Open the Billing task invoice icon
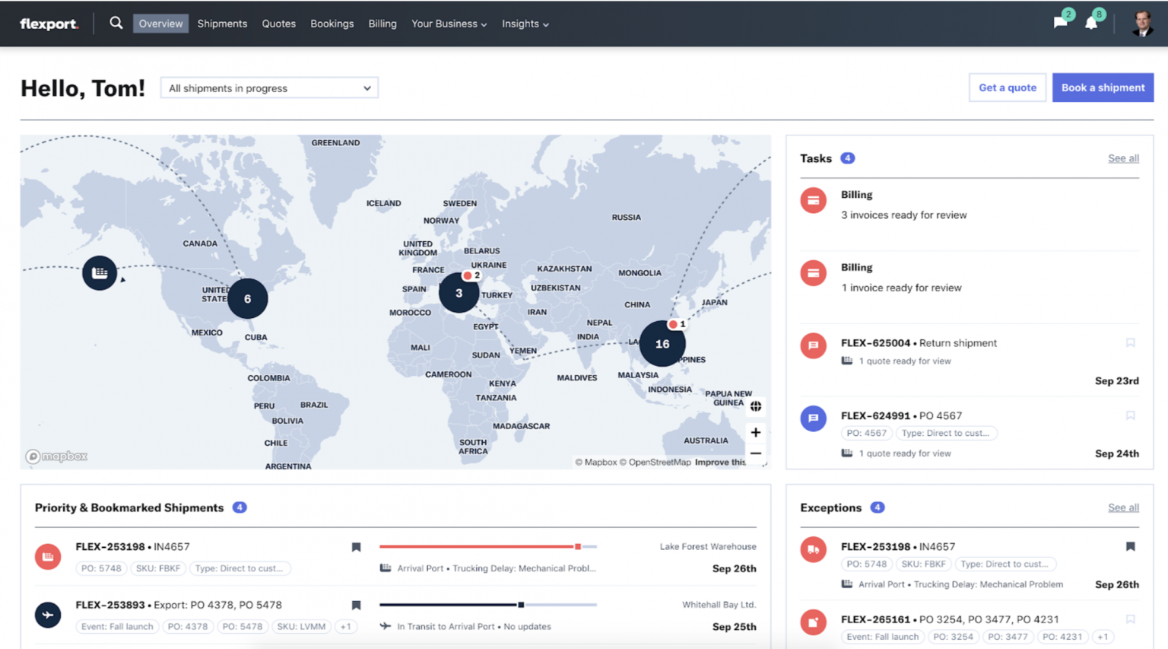 click(x=813, y=200)
